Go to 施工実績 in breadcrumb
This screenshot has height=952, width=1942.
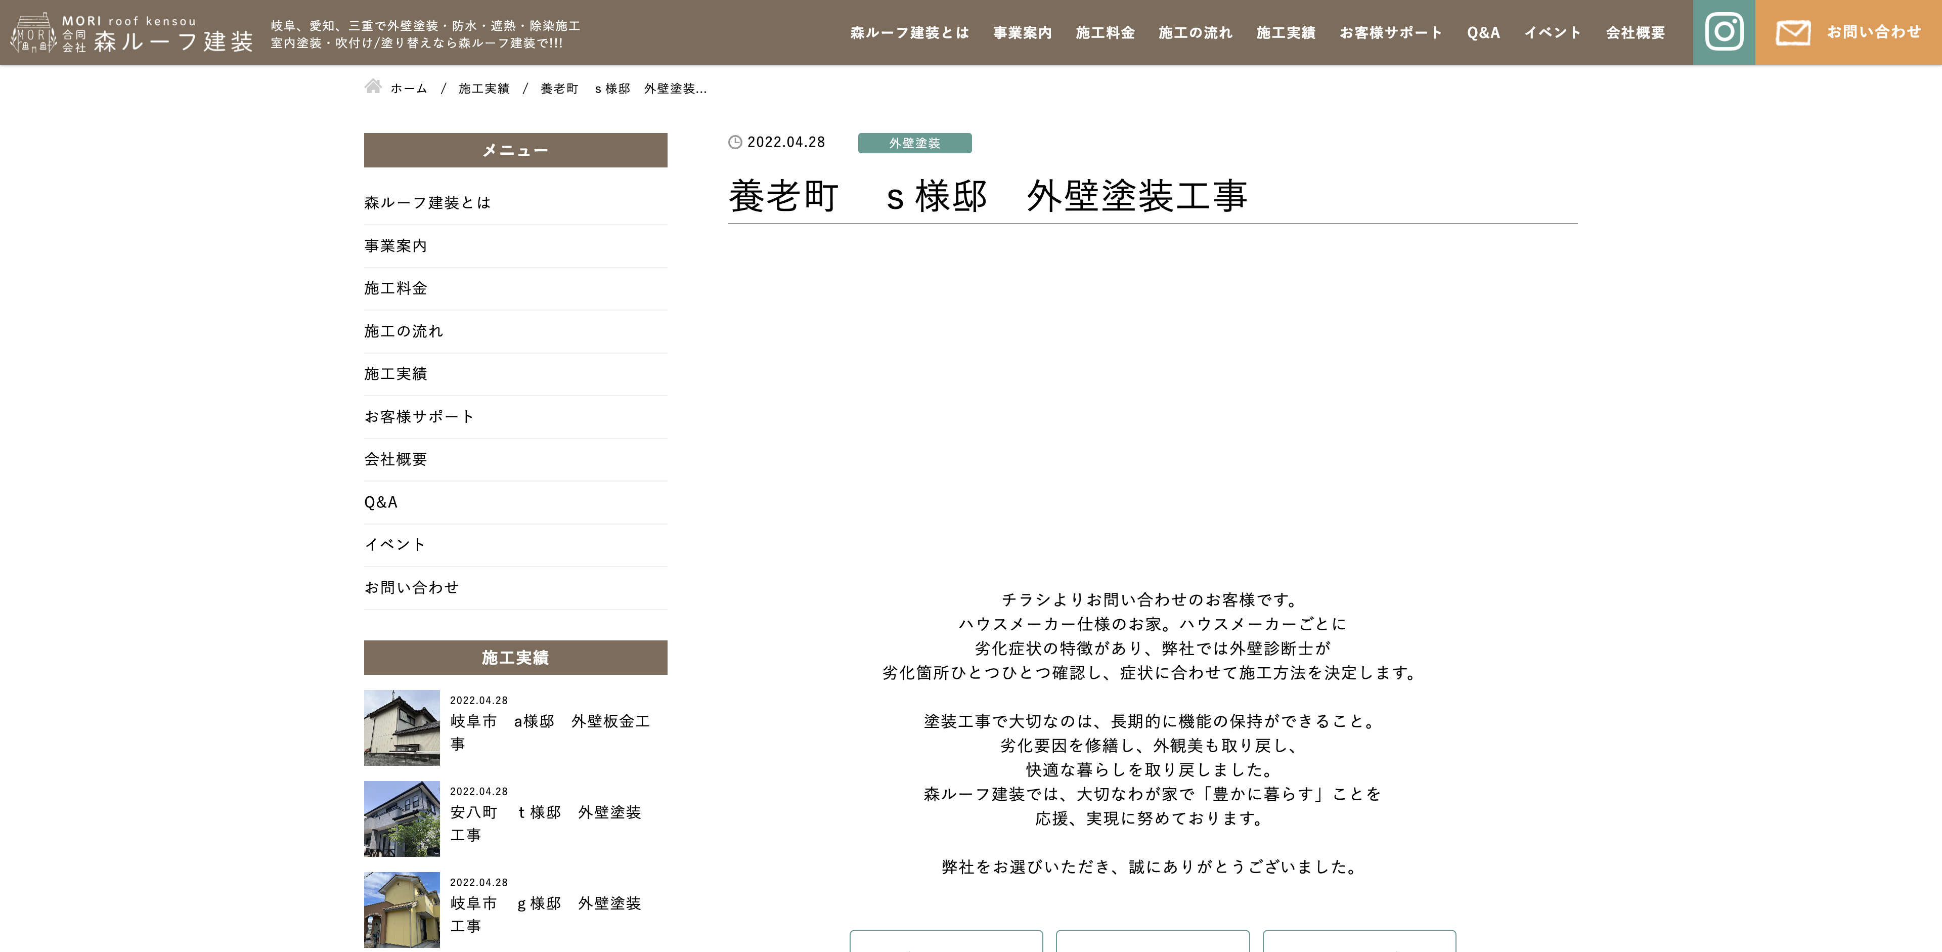click(484, 88)
